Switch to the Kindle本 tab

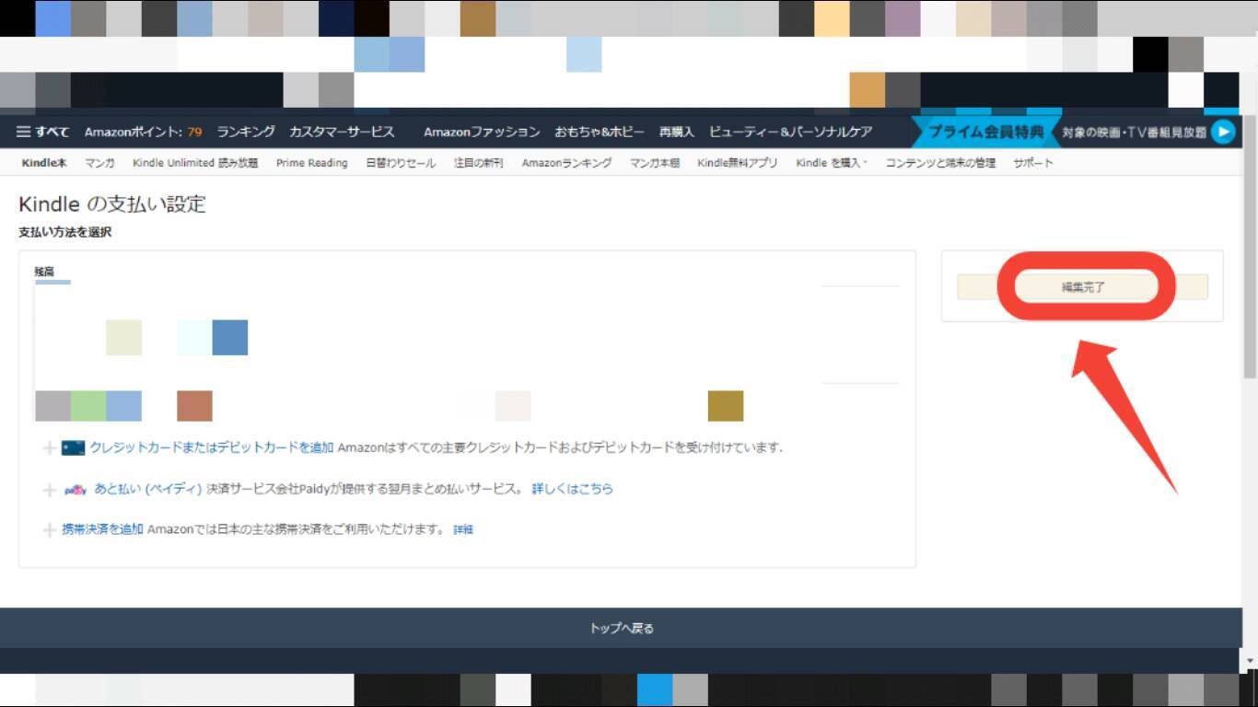tap(44, 163)
